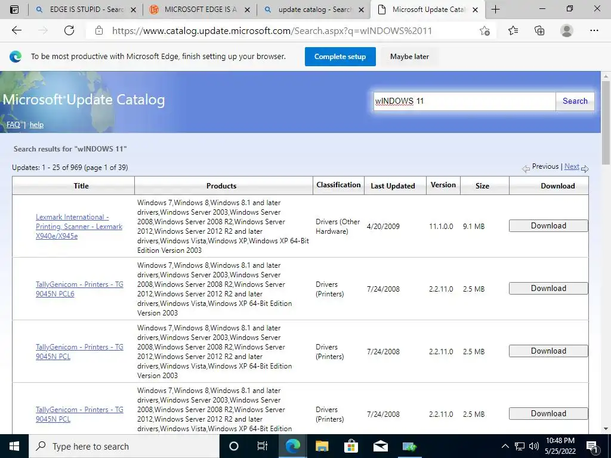Go to Next results page
The image size is (611, 458).
(572, 166)
